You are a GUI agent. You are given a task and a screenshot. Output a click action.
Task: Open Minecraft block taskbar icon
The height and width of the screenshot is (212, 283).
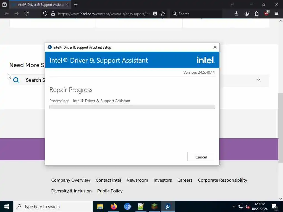pyautogui.click(x=154, y=206)
